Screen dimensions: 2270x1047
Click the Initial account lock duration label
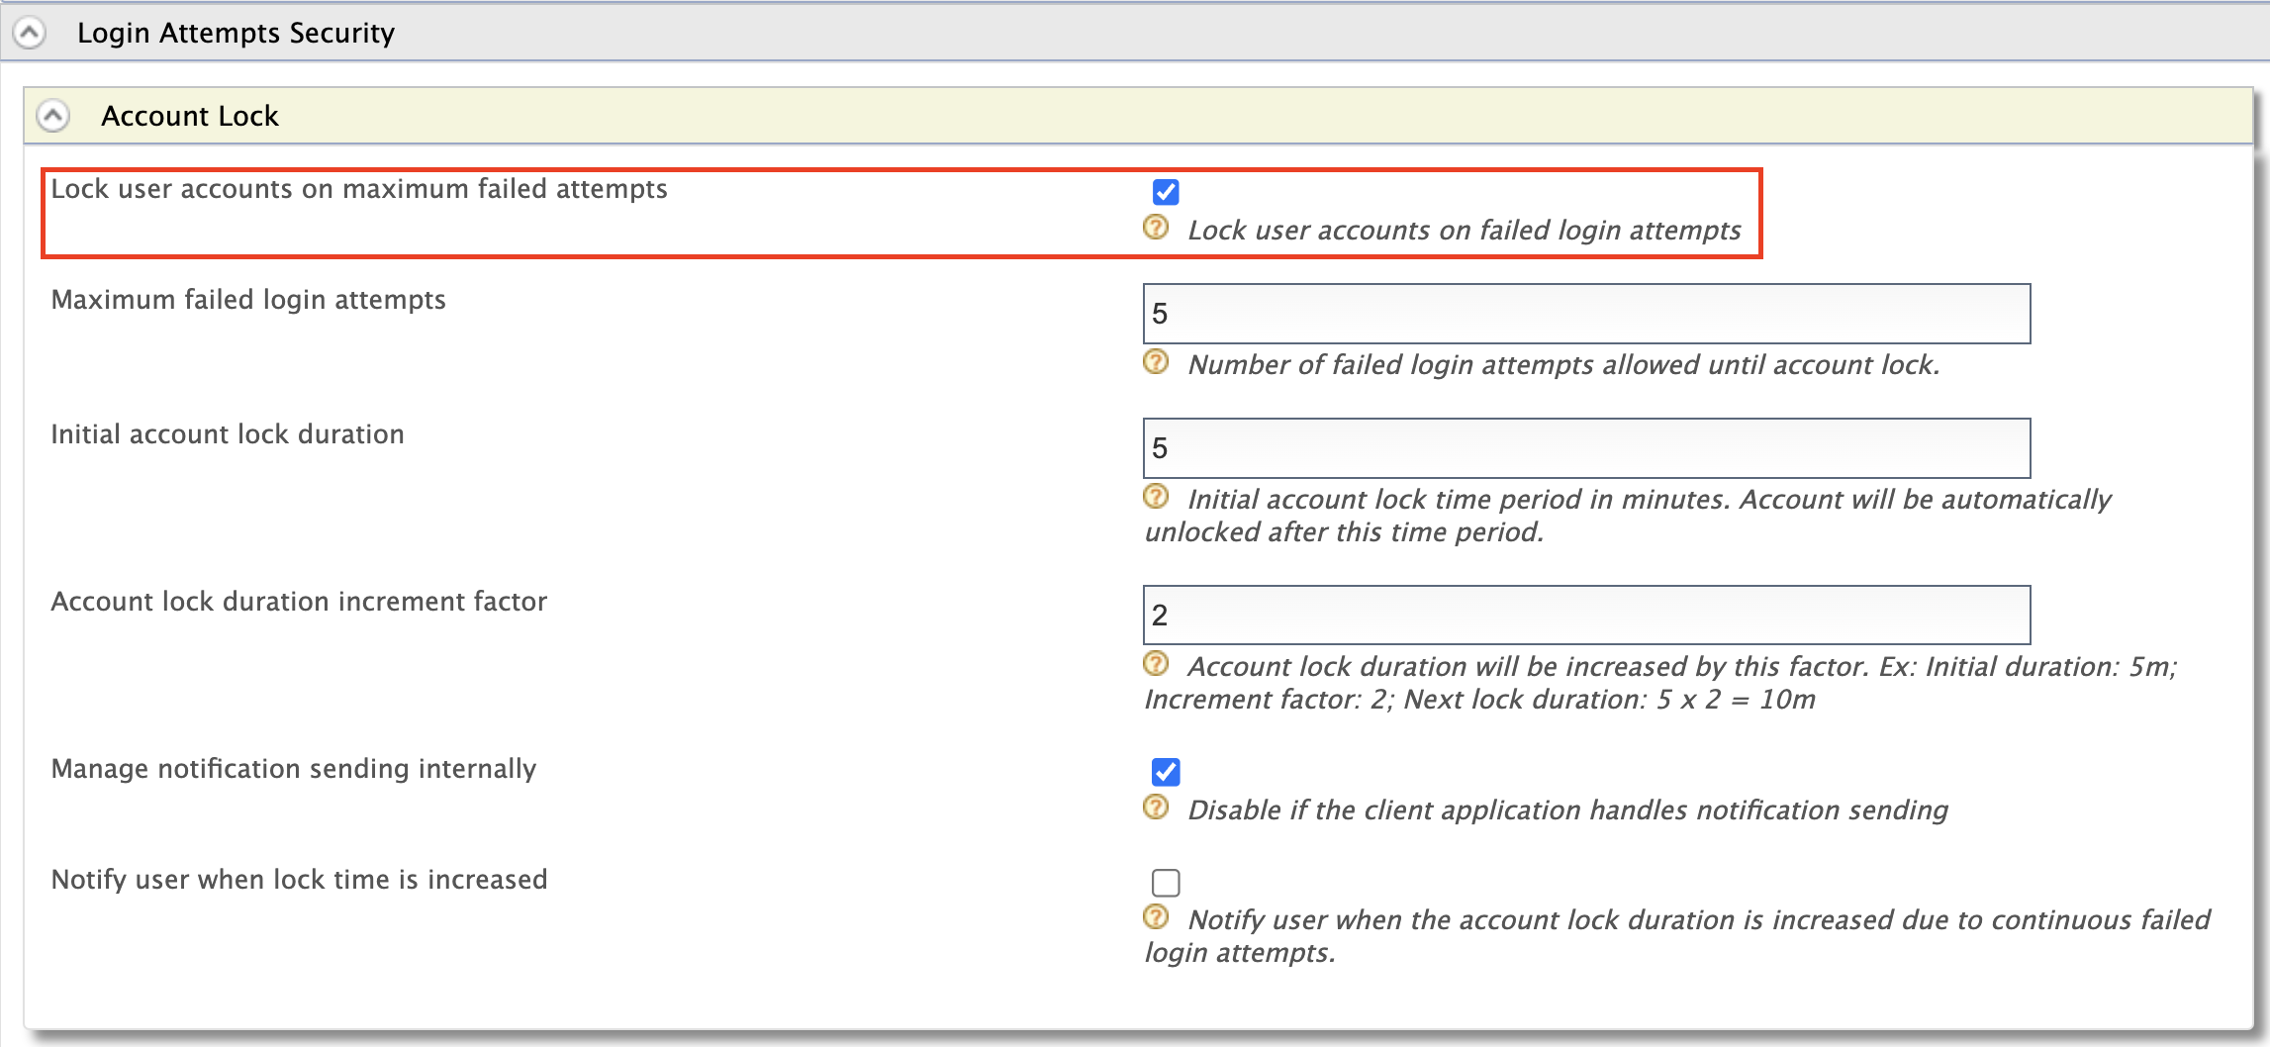coord(227,433)
